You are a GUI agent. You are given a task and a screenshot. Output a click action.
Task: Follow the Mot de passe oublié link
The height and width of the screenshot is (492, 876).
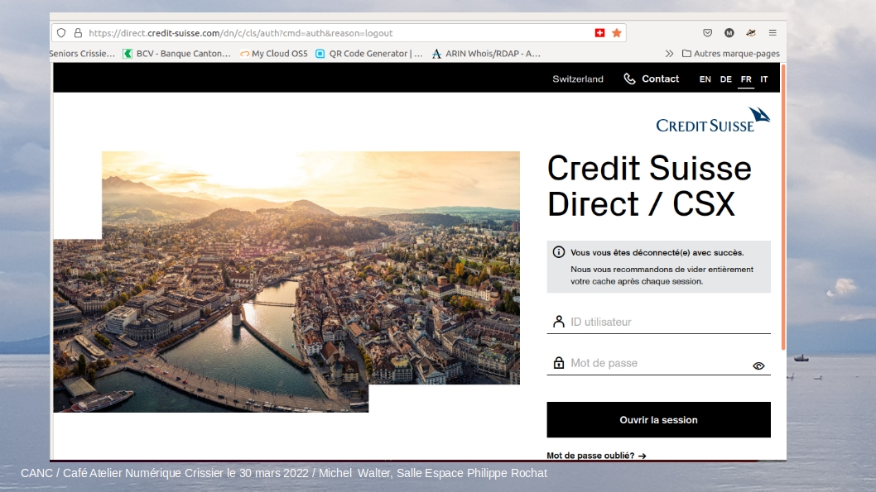pos(596,455)
